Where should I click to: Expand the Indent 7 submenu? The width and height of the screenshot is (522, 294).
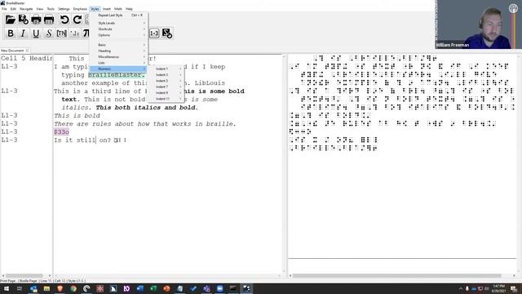[166, 87]
